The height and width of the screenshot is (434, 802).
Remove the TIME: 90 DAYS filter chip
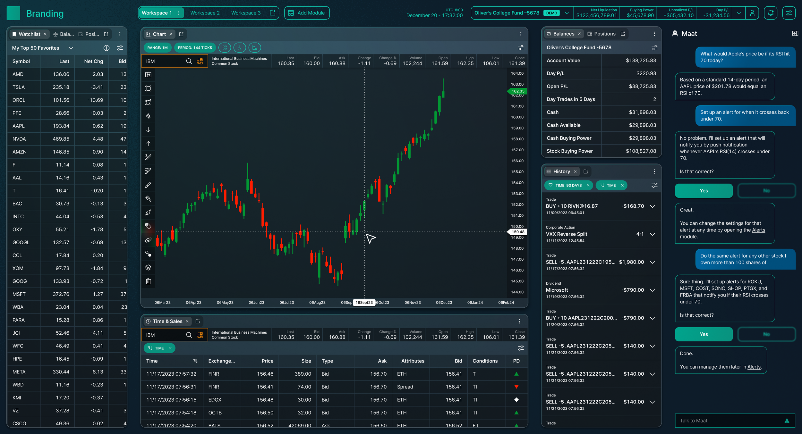[x=588, y=185]
